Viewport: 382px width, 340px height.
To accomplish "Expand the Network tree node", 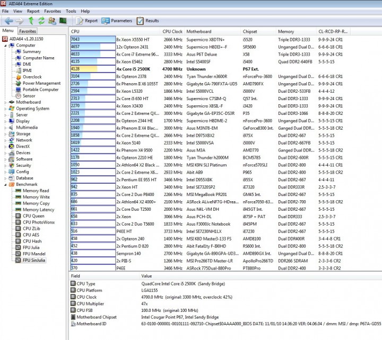I will [5, 140].
